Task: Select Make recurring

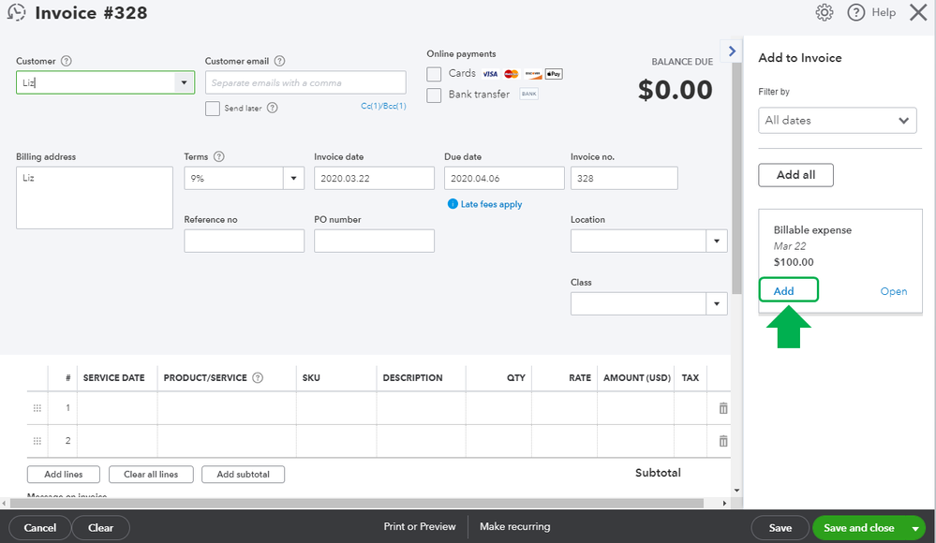Action: (x=515, y=526)
